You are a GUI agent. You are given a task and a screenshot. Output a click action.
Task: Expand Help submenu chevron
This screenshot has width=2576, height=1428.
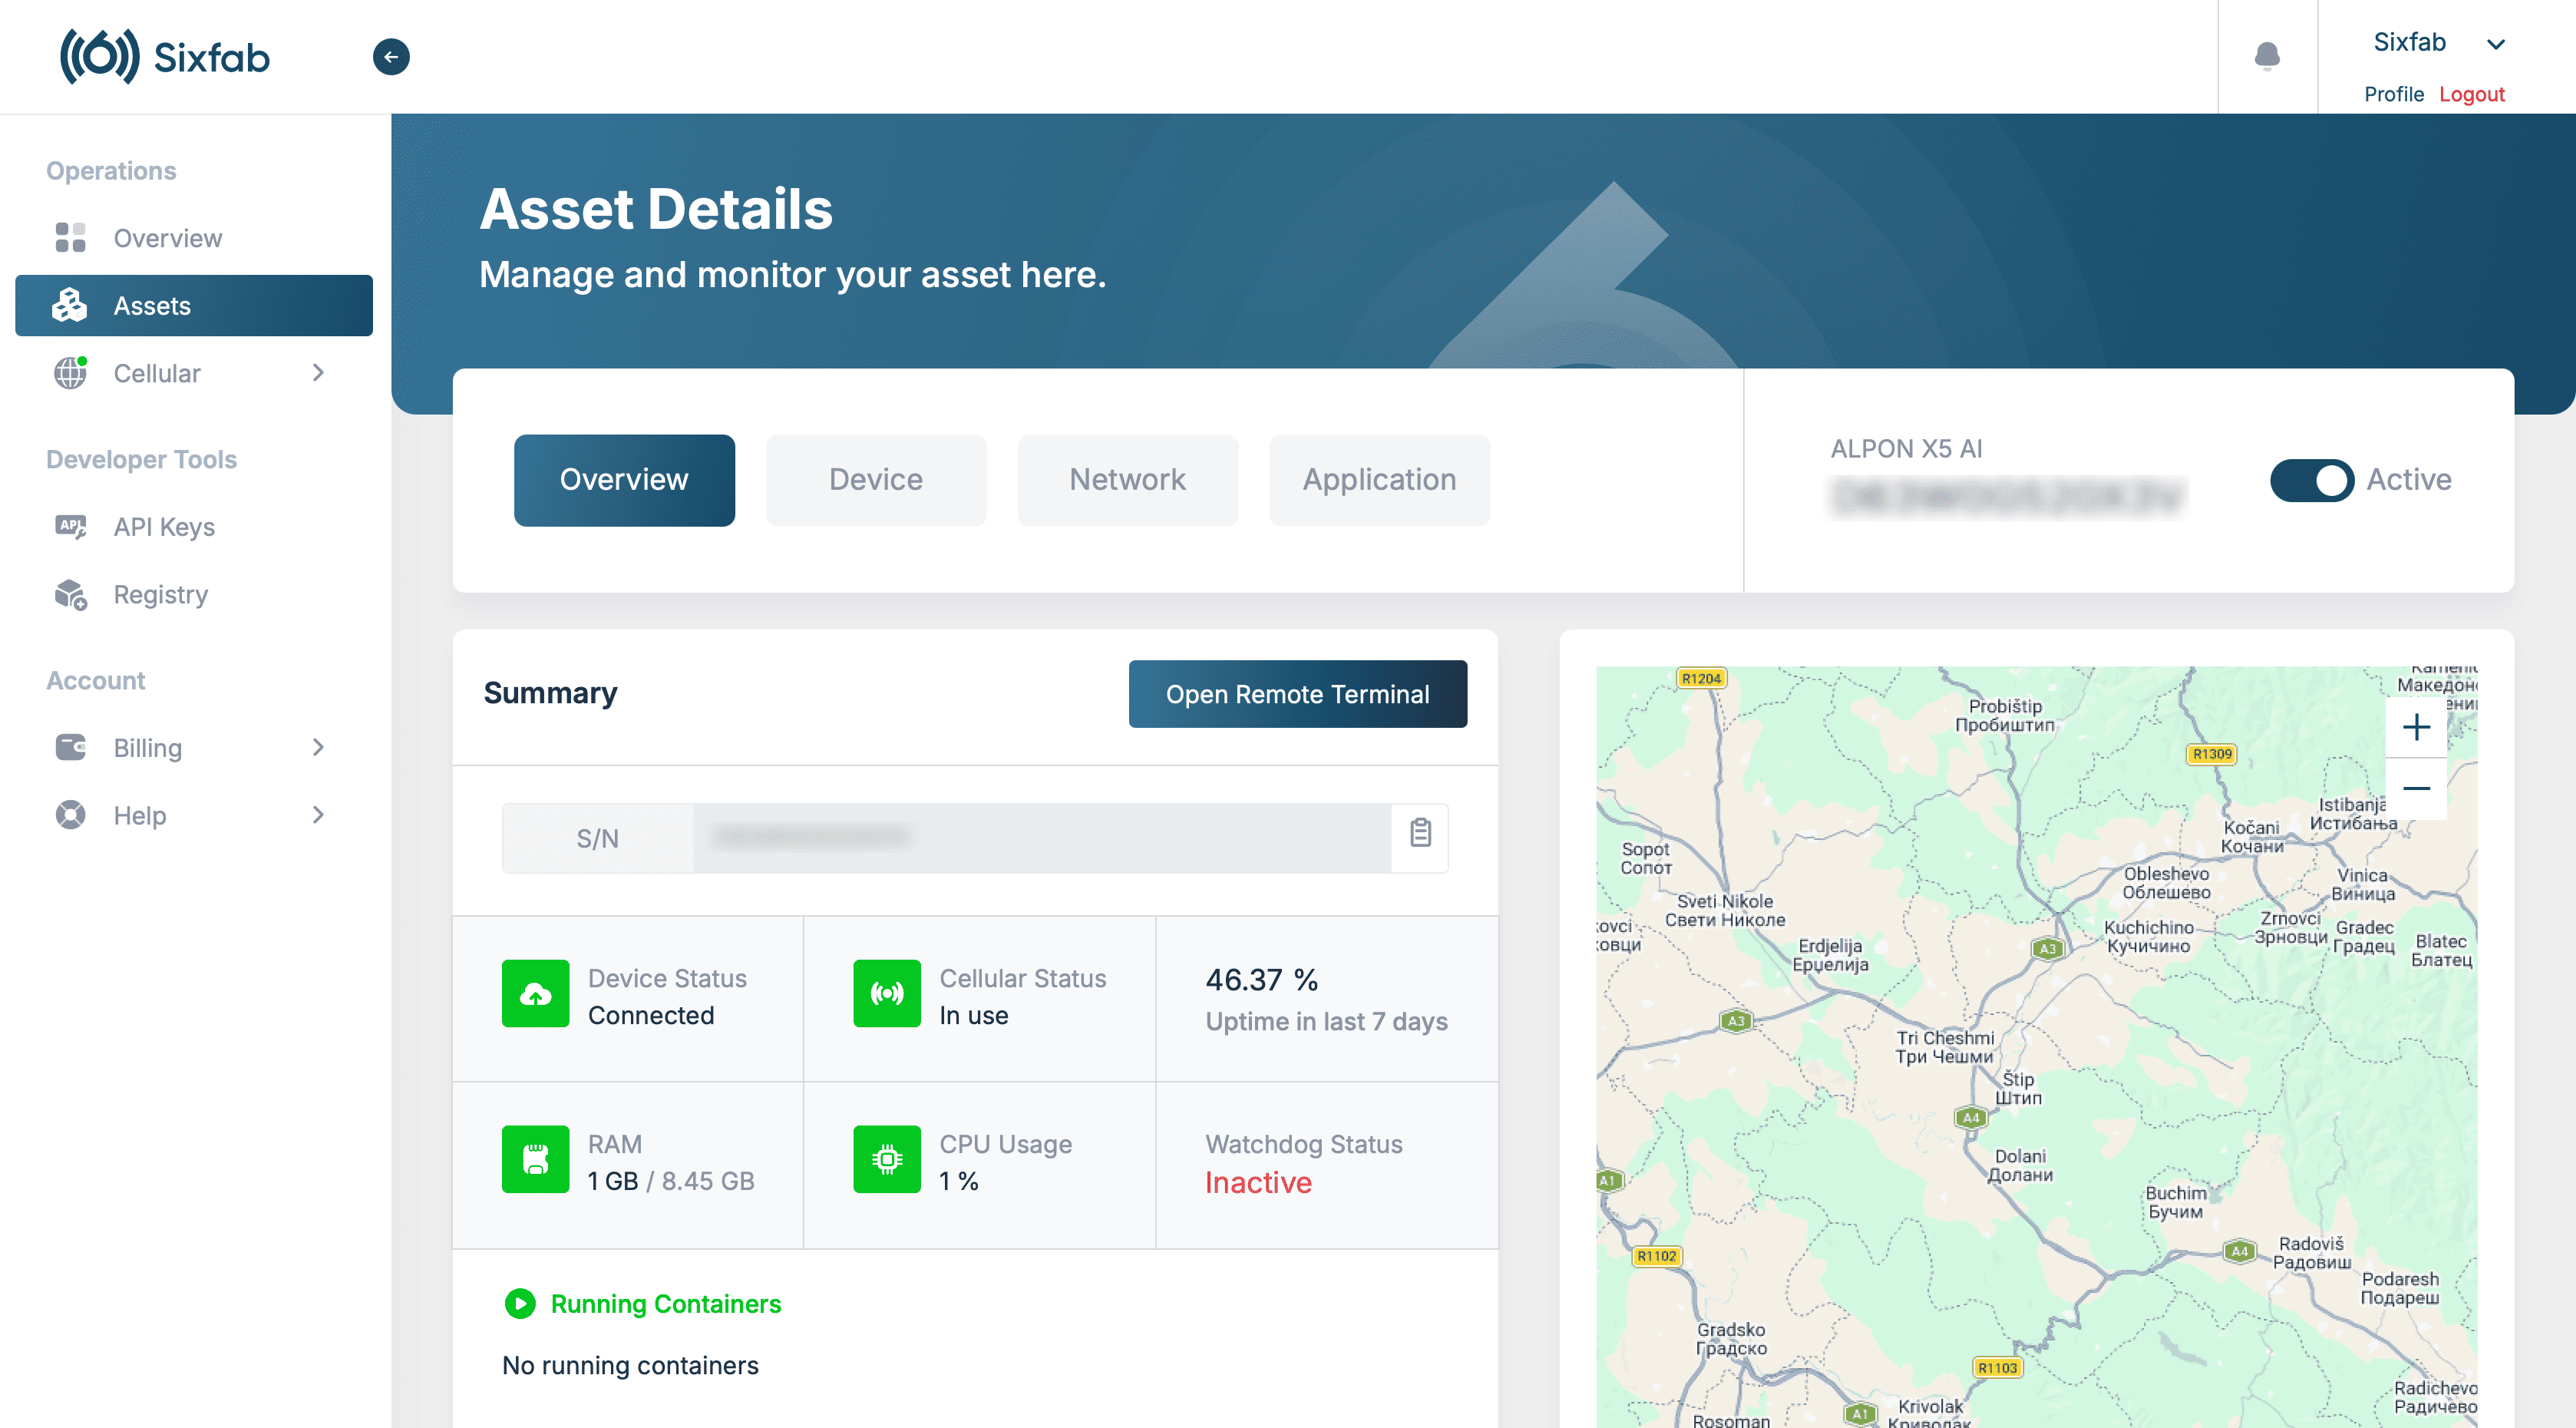(318, 815)
